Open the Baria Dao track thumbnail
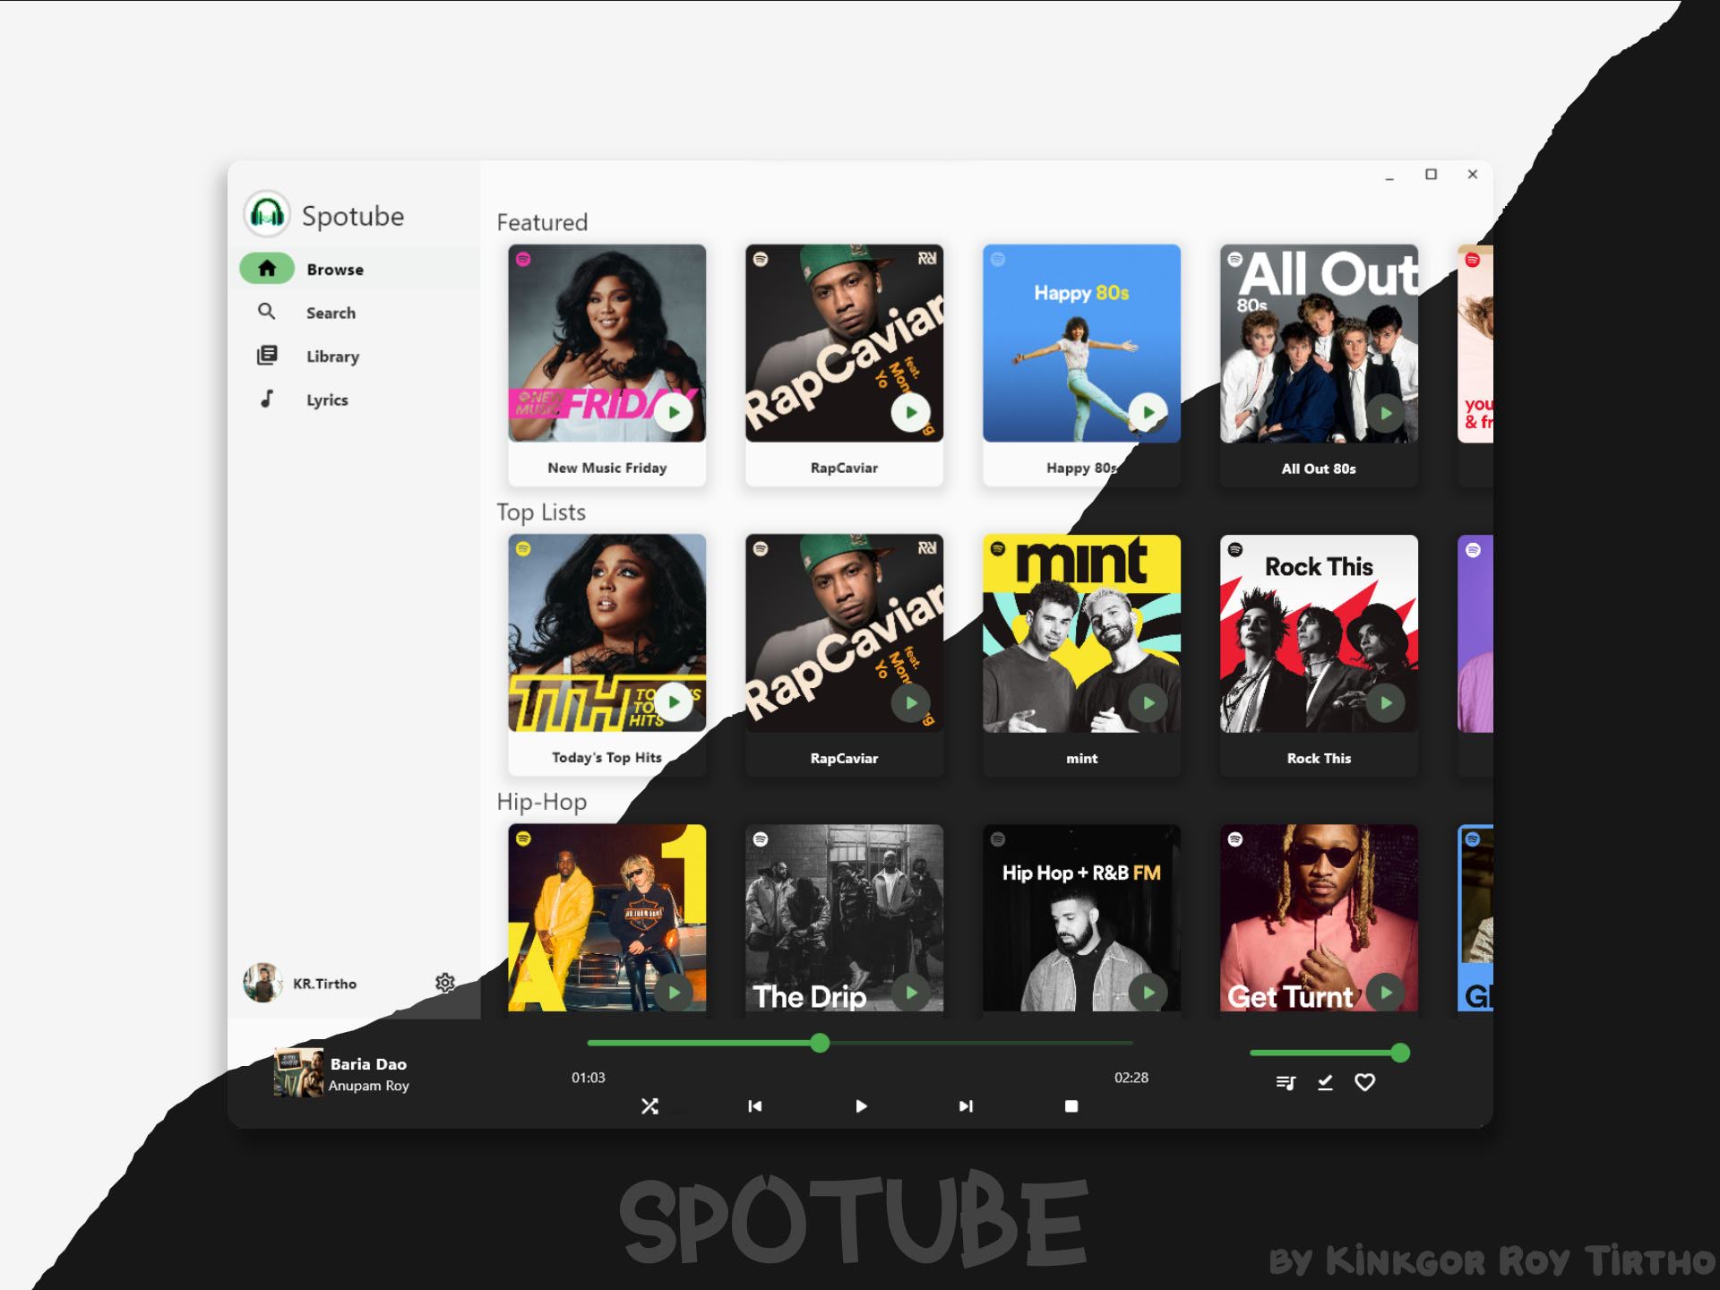1720x1290 pixels. coord(298,1072)
